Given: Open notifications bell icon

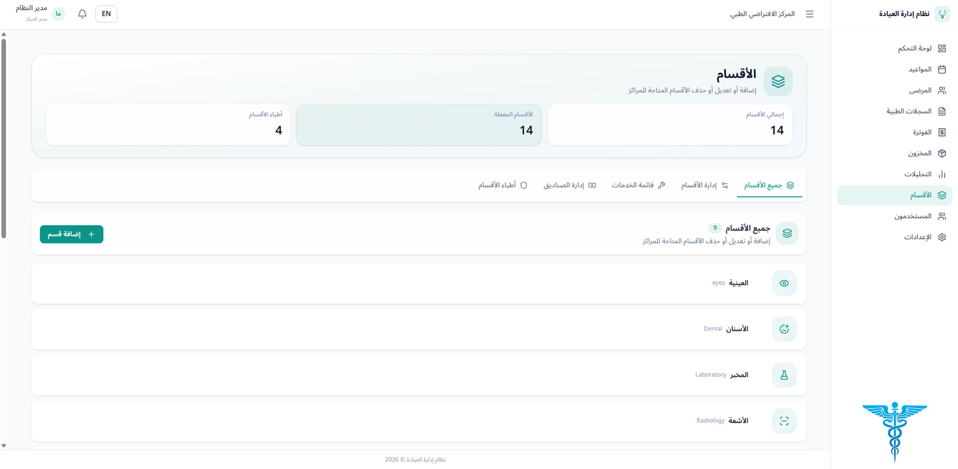Looking at the screenshot, I should [83, 14].
